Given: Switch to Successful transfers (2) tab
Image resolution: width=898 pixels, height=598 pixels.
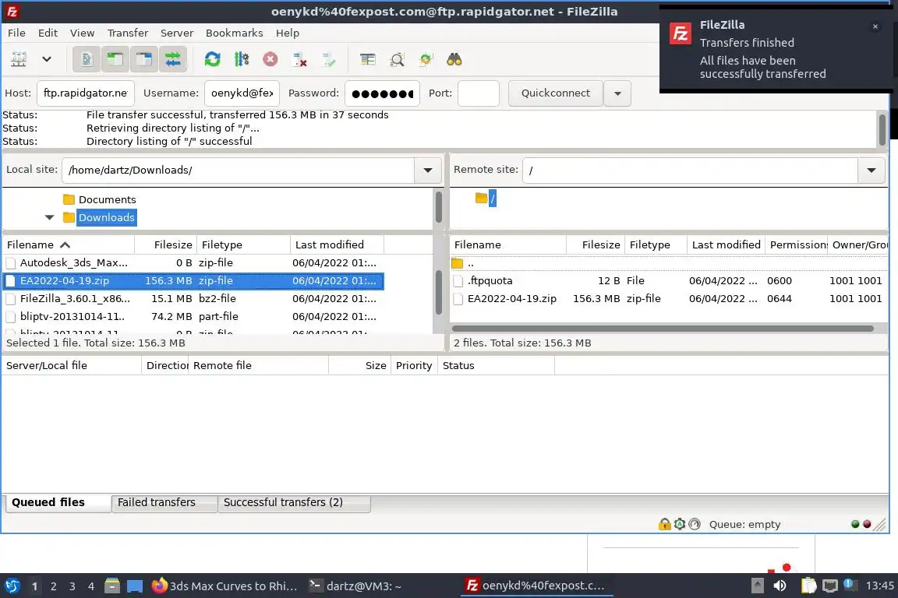Looking at the screenshot, I should (294, 502).
